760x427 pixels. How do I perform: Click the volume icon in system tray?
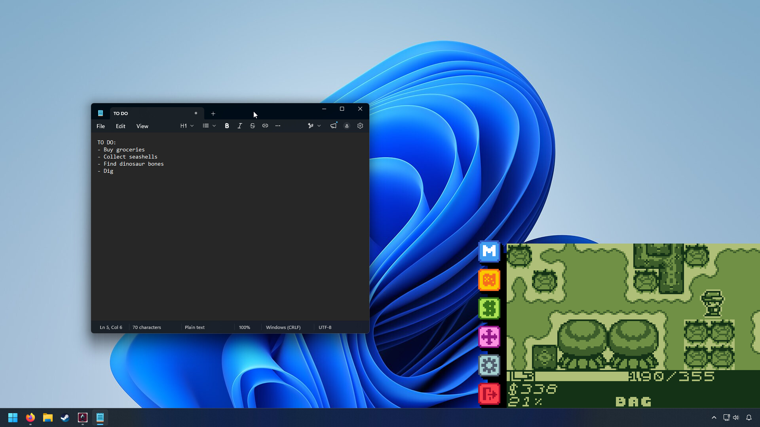point(736,418)
